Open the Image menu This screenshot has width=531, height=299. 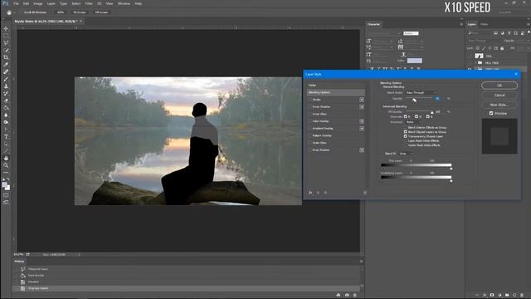37,3
